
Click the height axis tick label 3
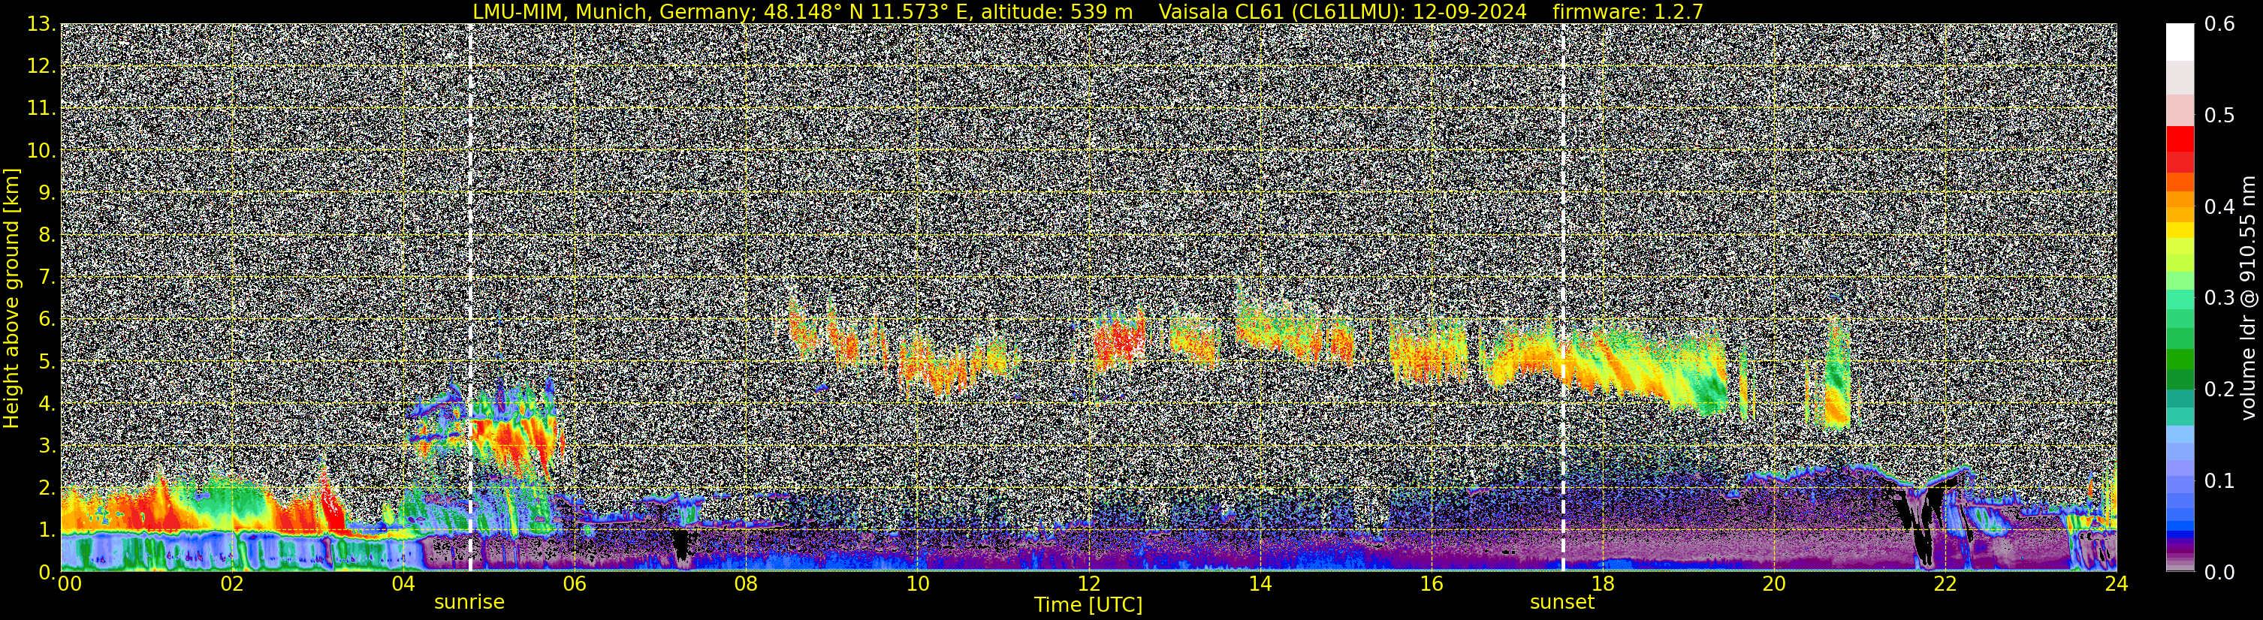(46, 446)
